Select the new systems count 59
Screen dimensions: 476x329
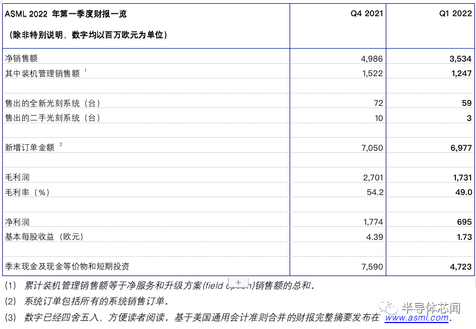point(467,103)
